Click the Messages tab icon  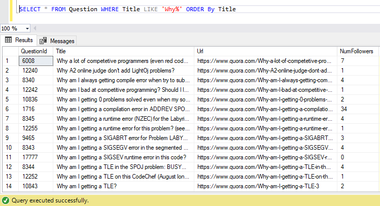coord(44,41)
